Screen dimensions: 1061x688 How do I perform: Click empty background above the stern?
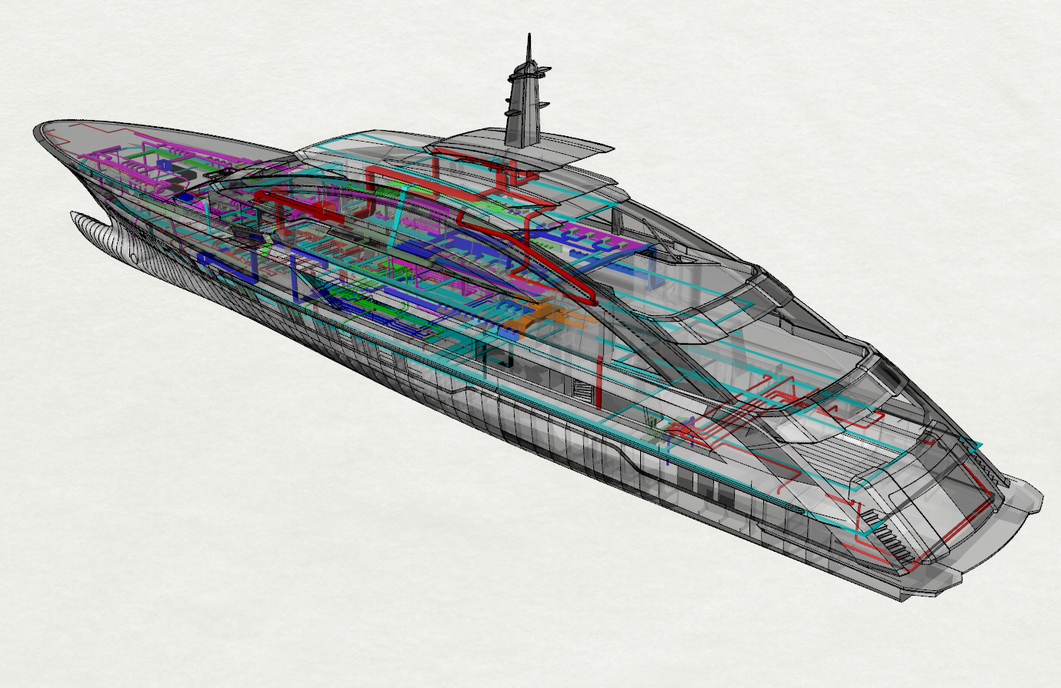pyautogui.click(x=923, y=192)
